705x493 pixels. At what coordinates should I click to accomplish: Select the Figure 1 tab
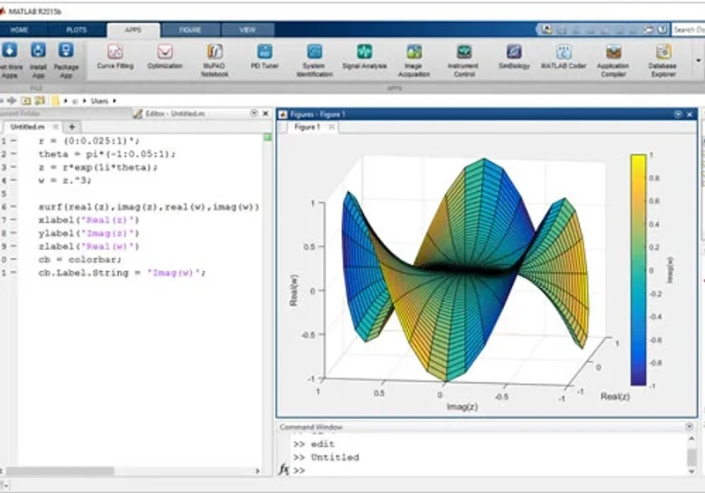click(307, 127)
